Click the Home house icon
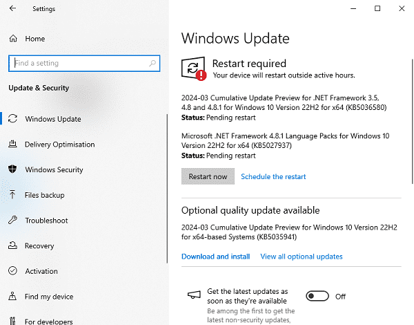The width and height of the screenshot is (414, 325). point(13,39)
